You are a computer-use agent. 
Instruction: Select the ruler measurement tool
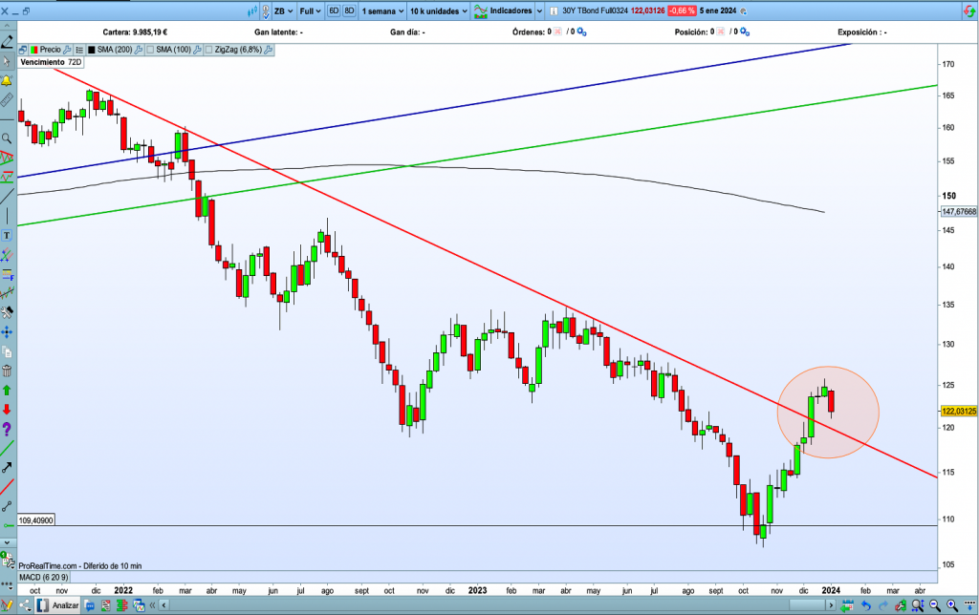point(7,99)
